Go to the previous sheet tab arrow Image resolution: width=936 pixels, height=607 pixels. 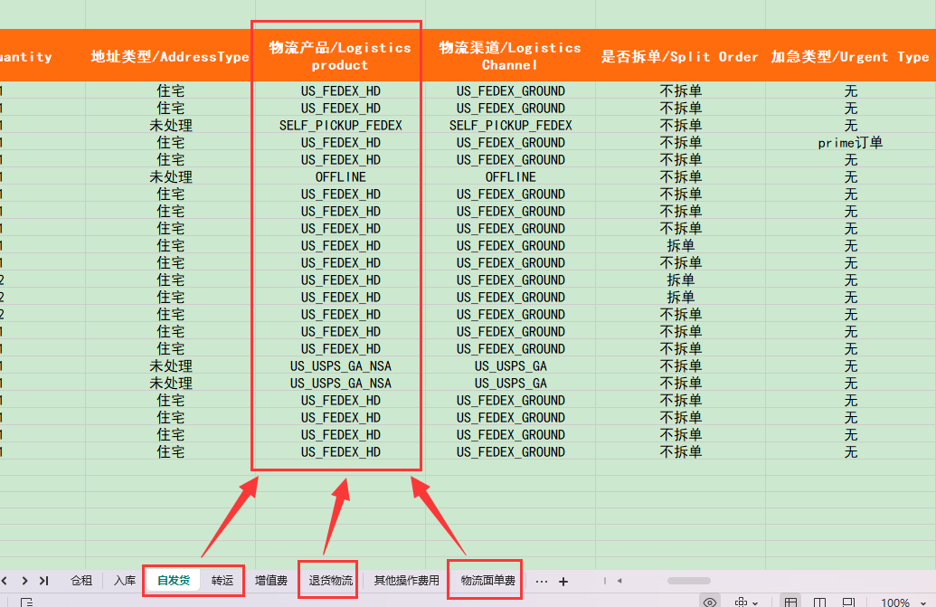pos(5,580)
